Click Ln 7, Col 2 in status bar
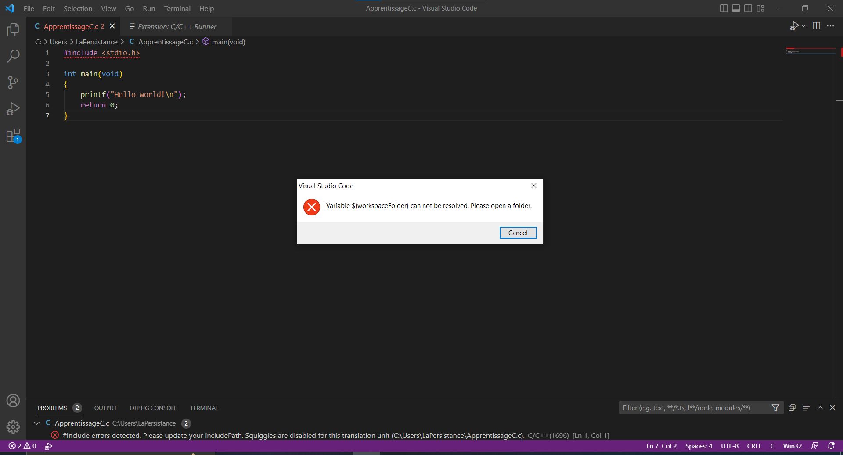Image resolution: width=843 pixels, height=455 pixels. pos(661,446)
